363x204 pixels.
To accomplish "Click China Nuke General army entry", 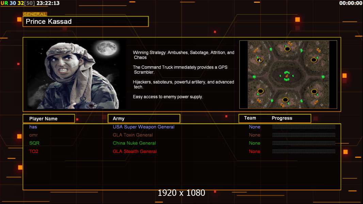I will (x=134, y=143).
